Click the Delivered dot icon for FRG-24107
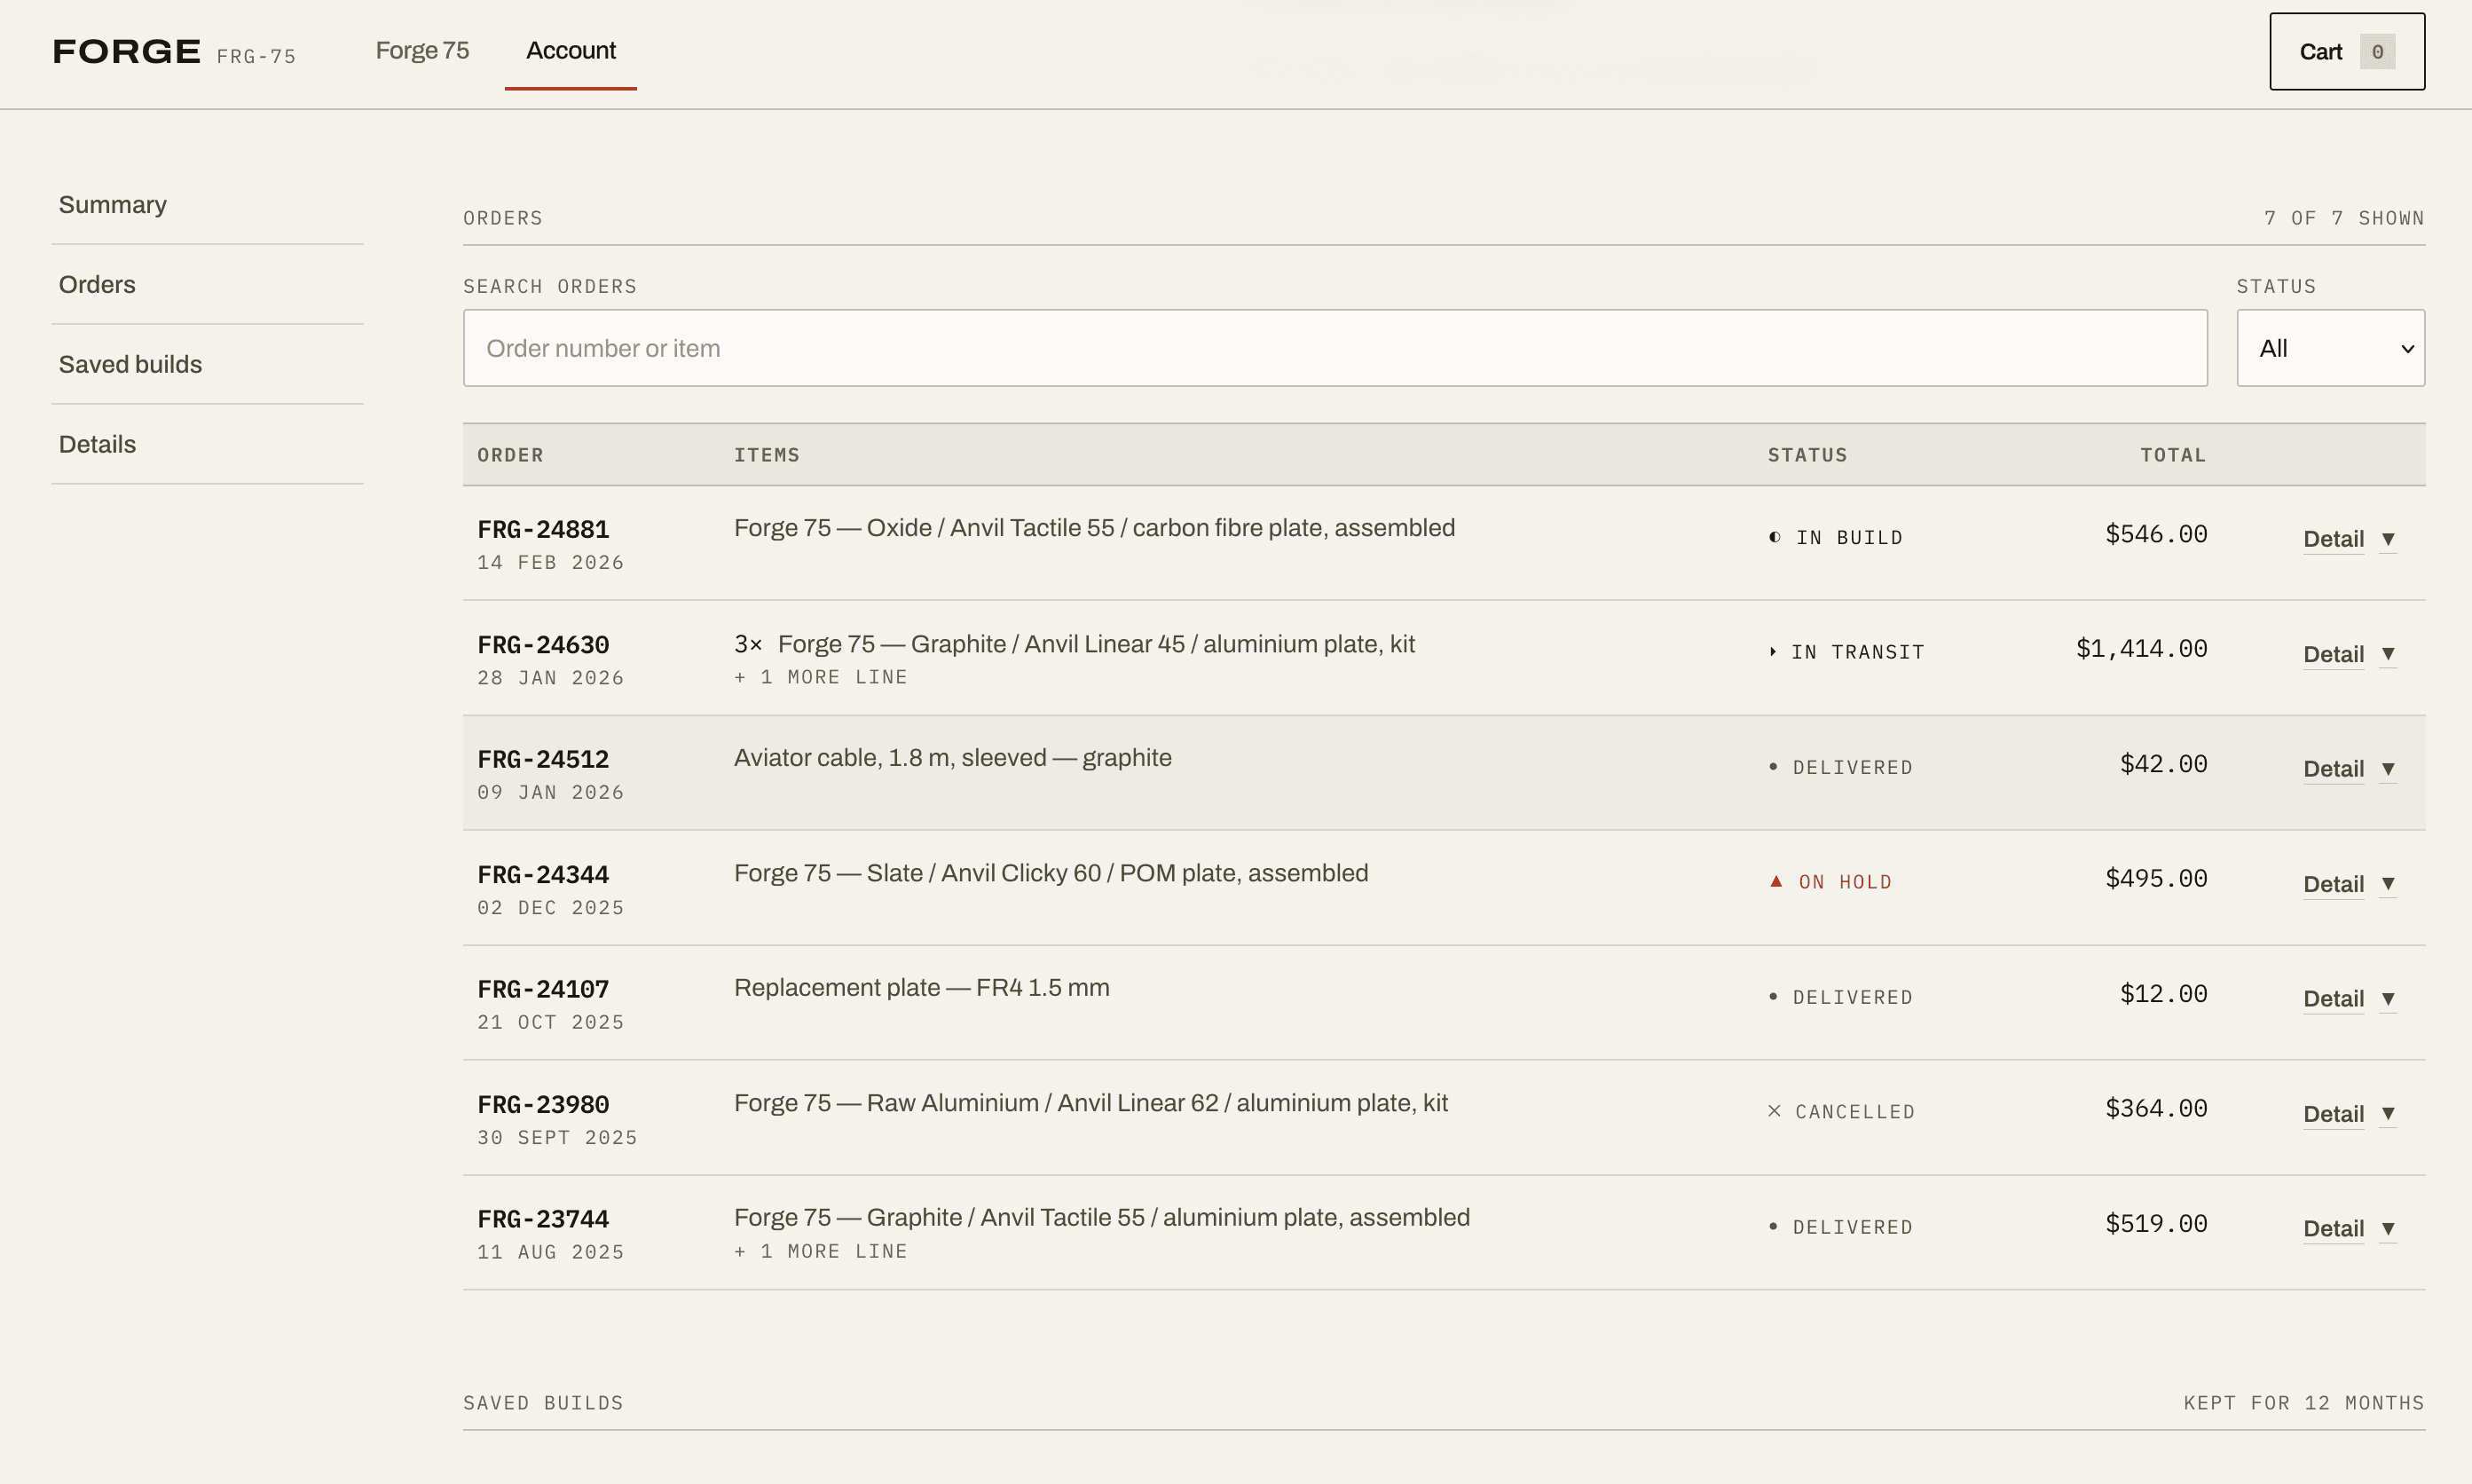Image resolution: width=2472 pixels, height=1484 pixels. [1774, 996]
